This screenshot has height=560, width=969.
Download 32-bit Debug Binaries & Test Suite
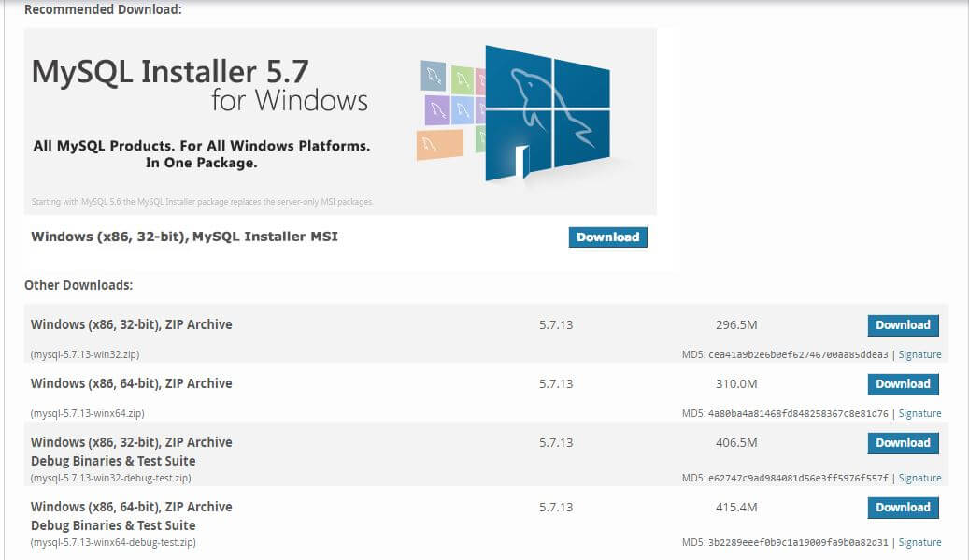(x=903, y=442)
